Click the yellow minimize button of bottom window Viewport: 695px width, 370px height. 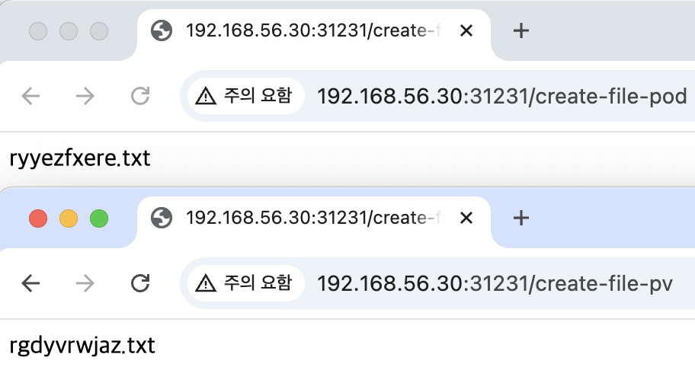point(69,218)
